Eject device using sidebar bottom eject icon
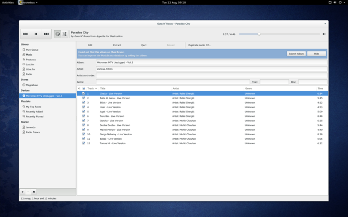Viewport: 348px width, 217px height. [34, 191]
